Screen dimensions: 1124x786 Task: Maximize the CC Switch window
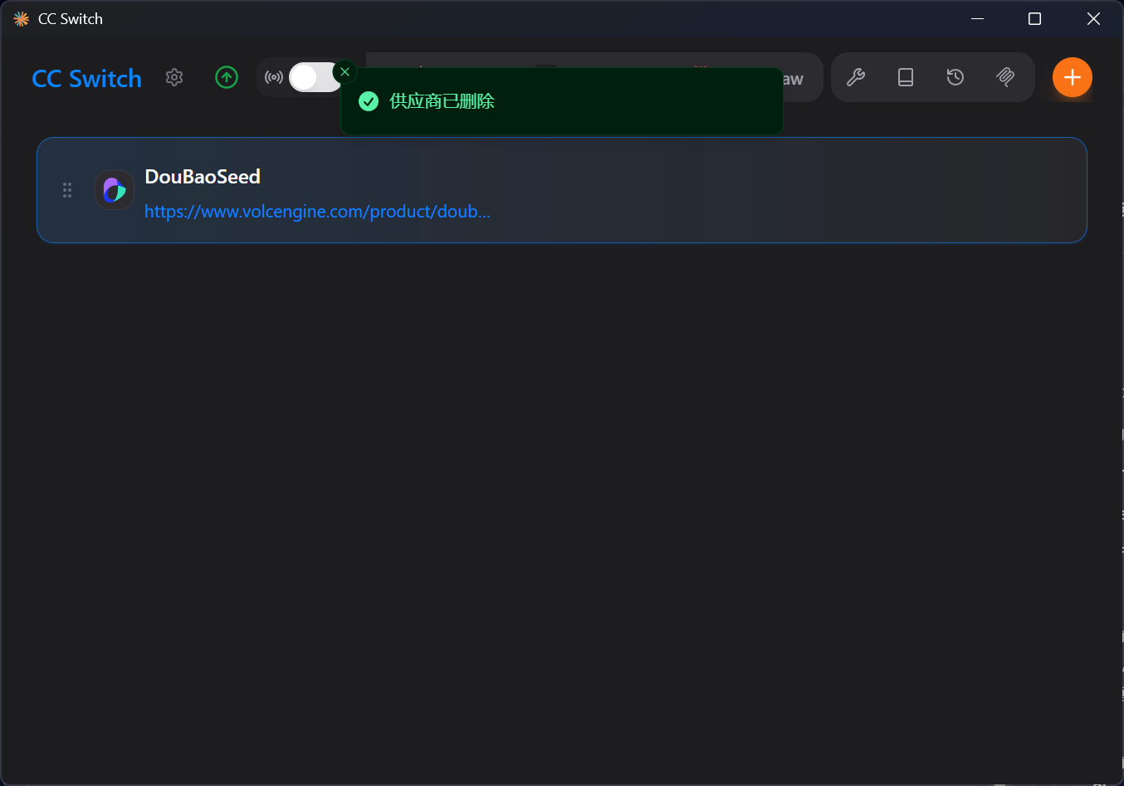[1034, 19]
